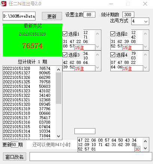Click the red 30 count box
Viewport: 153px width, 164px height.
coord(137,149)
